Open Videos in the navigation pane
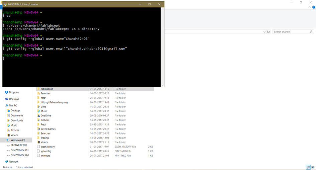The image size is (316, 170). coord(13,135)
